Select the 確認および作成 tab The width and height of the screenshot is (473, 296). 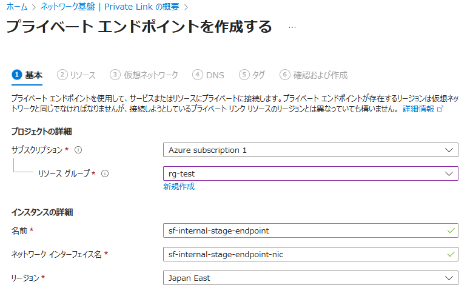point(320,75)
